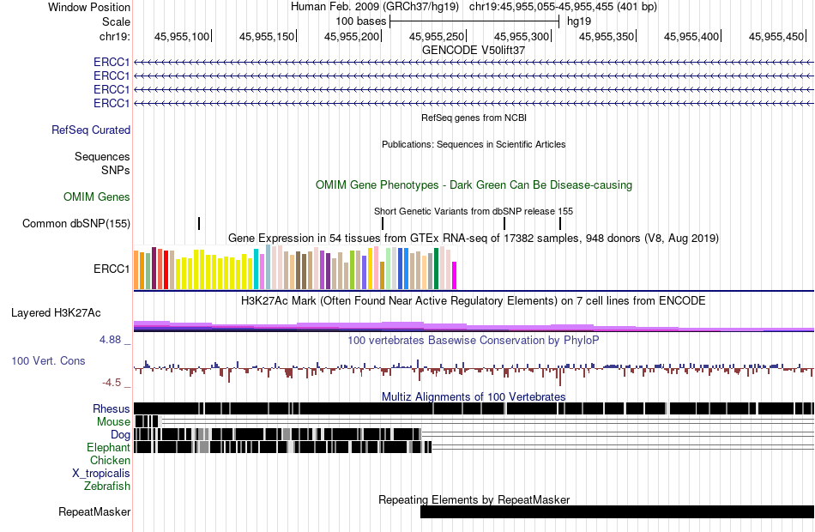The width and height of the screenshot is (815, 532).
Task: Open the H3K27Ac Mark track title
Action: point(474,301)
